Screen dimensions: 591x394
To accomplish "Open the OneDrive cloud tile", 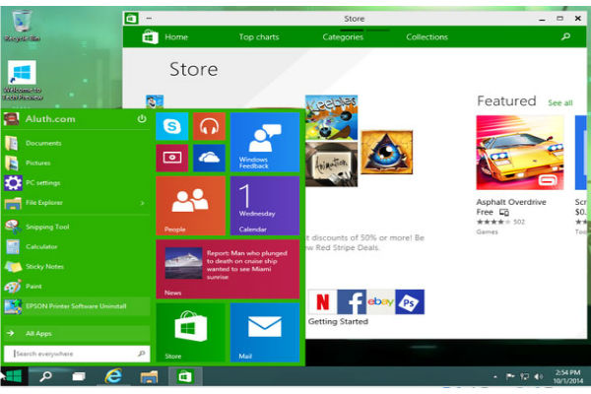I will [x=209, y=158].
